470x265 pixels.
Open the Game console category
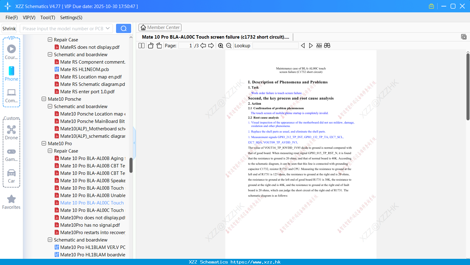(x=11, y=154)
